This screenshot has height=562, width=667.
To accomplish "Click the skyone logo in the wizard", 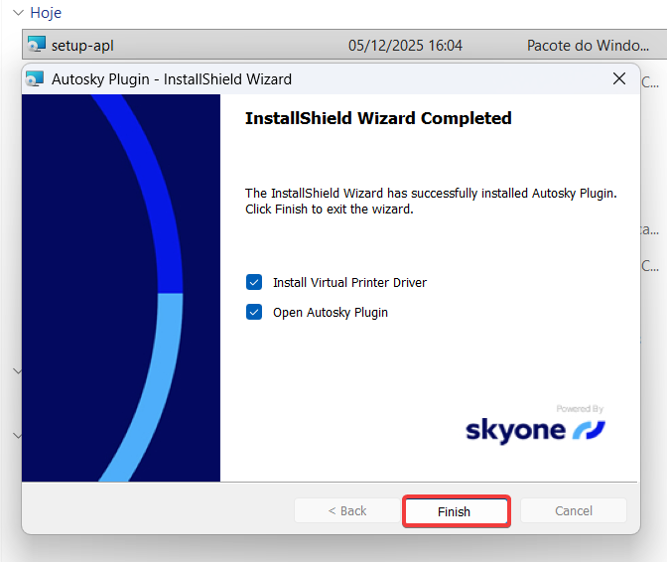I will pyautogui.click(x=535, y=428).
